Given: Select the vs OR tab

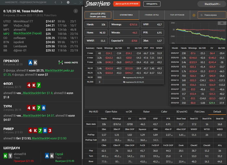Looking at the screenshot, I should point(129,112).
